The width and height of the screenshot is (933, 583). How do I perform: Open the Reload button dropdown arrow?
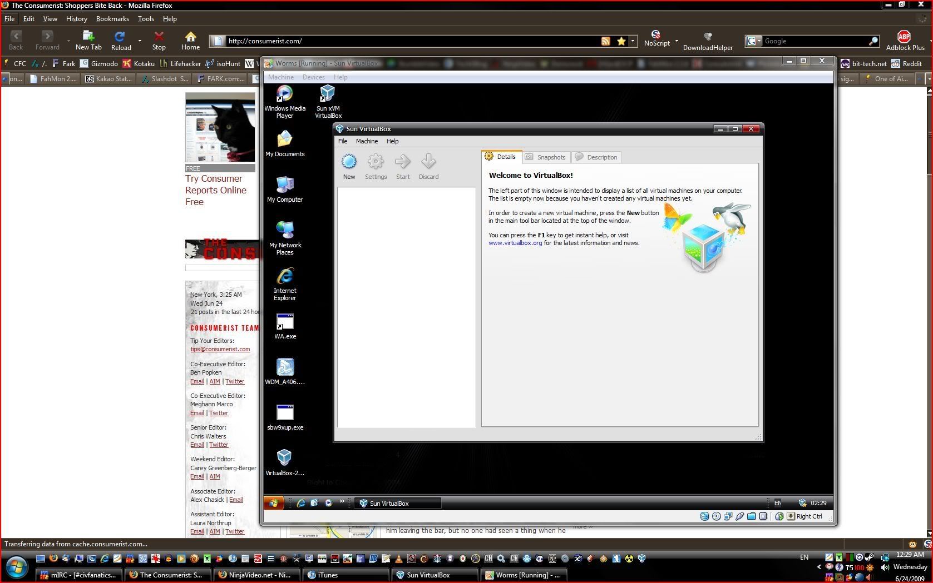[x=140, y=41]
